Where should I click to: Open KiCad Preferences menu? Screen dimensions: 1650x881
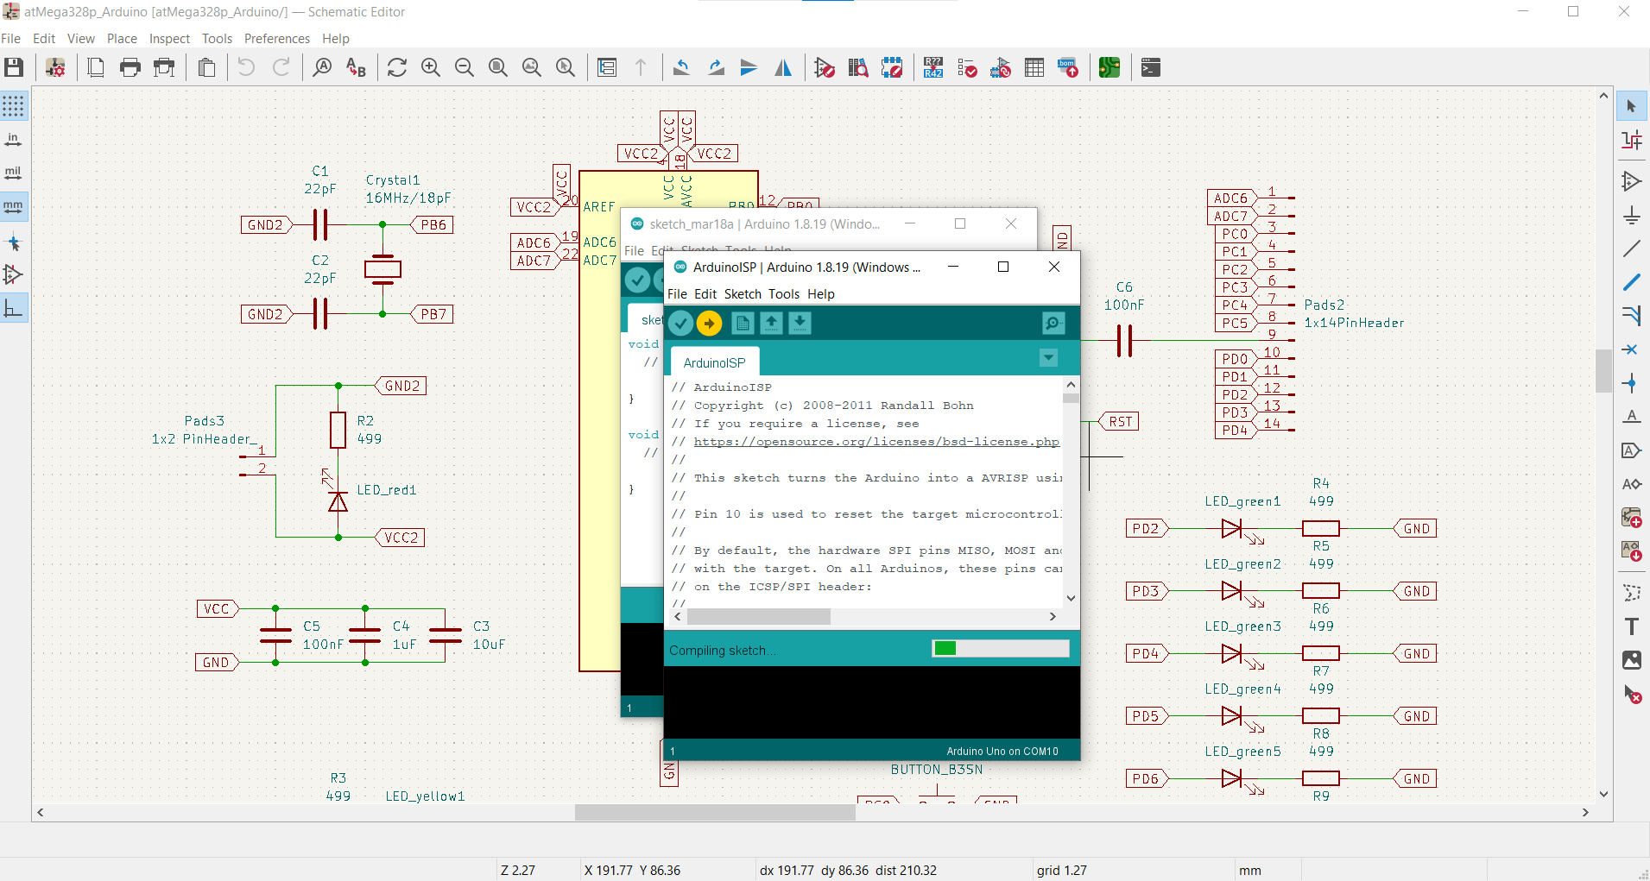pos(276,39)
